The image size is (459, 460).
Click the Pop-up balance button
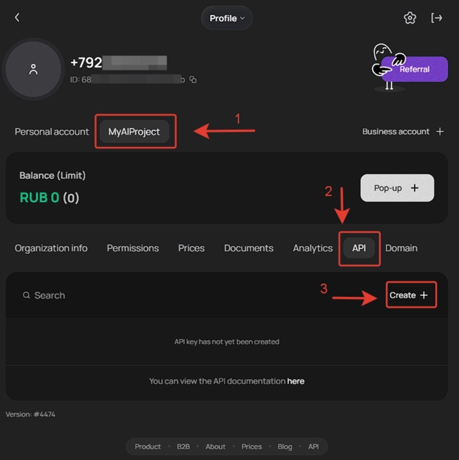click(397, 188)
